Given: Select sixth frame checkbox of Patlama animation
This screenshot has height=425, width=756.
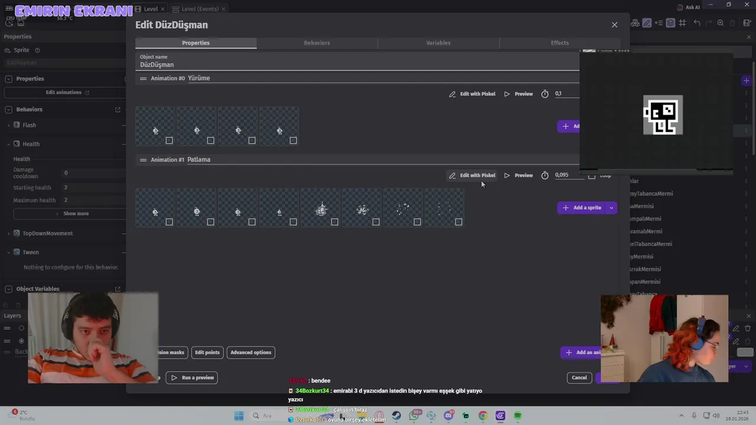Looking at the screenshot, I should pos(376,222).
